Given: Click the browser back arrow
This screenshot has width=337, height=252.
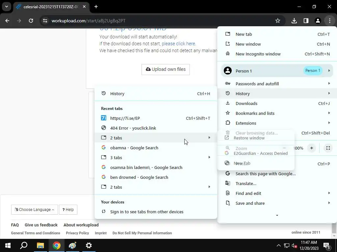Looking at the screenshot, I should 7,21.
